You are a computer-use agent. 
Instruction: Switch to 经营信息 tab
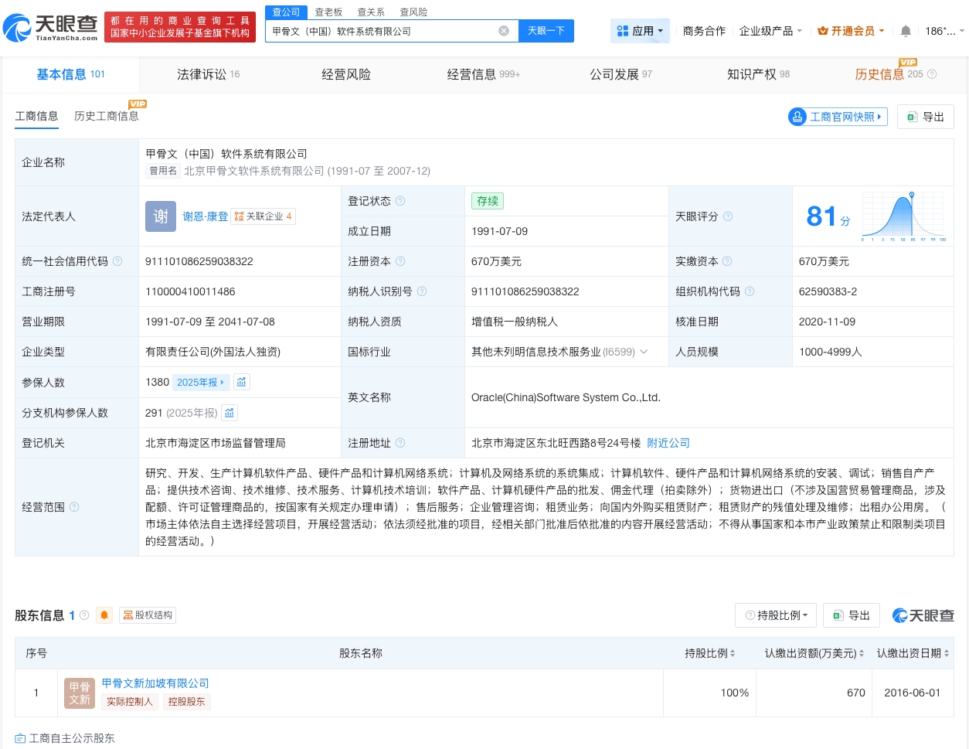point(484,74)
